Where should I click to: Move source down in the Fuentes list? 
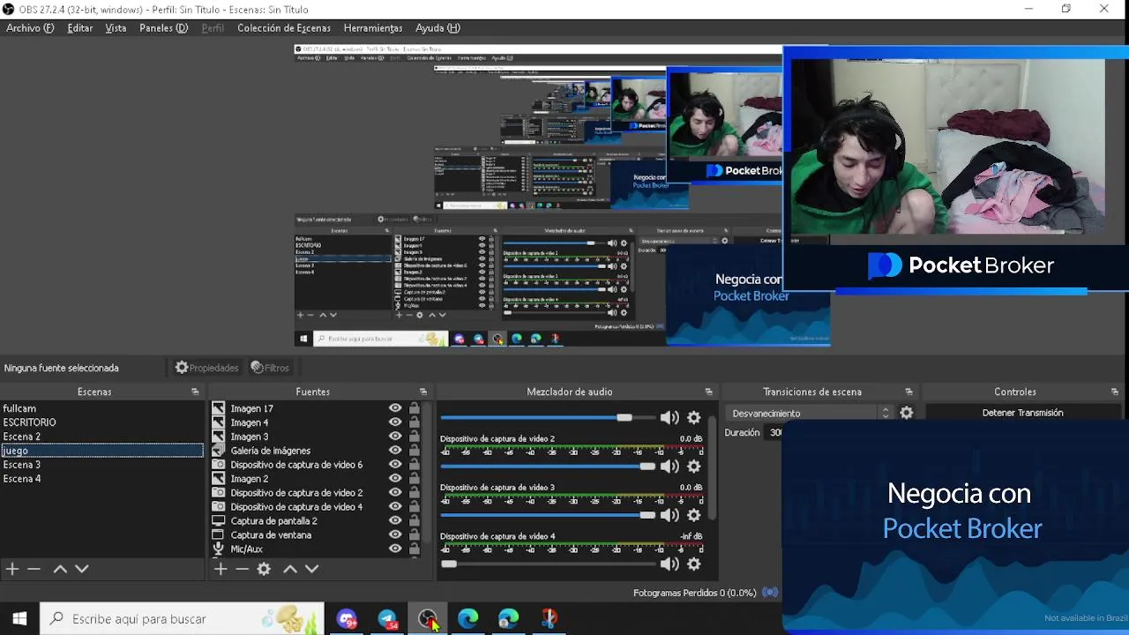tap(311, 569)
